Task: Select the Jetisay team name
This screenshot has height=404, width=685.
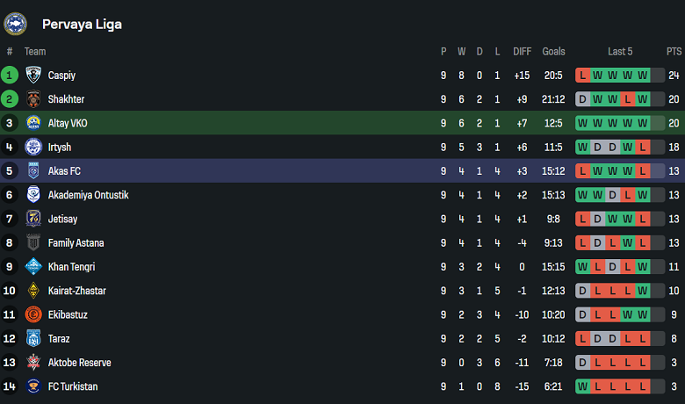Action: coord(64,219)
